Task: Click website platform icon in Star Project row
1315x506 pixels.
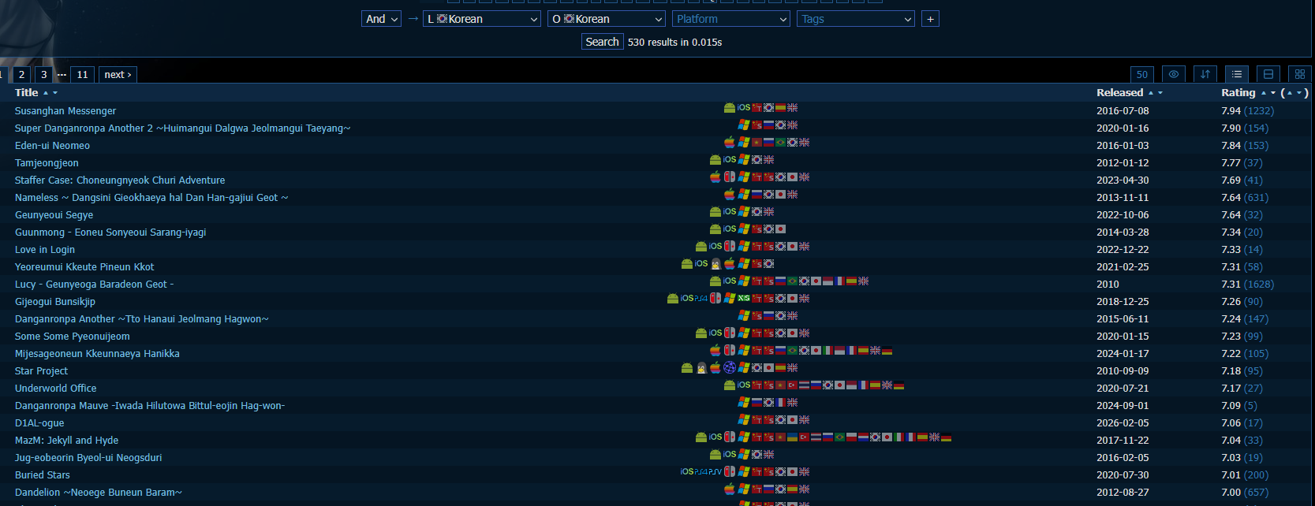Action: pyautogui.click(x=730, y=367)
